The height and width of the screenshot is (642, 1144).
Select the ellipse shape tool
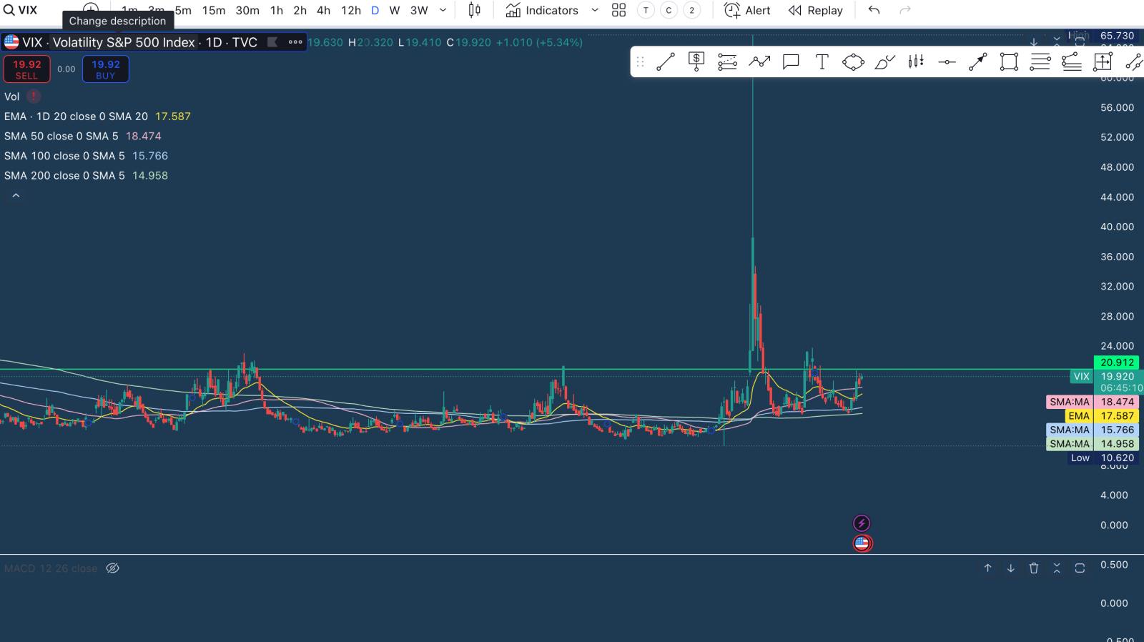pos(853,62)
